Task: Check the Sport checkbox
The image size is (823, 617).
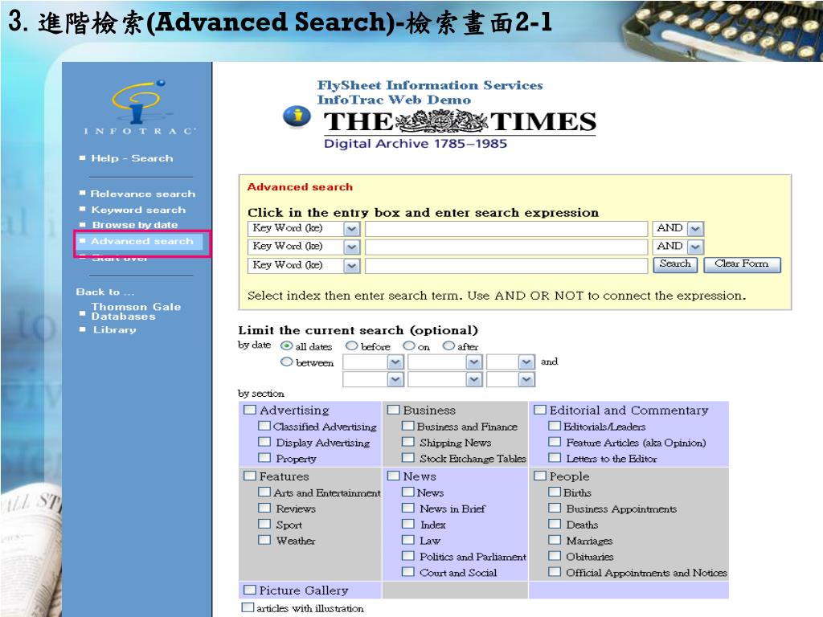Action: click(264, 524)
